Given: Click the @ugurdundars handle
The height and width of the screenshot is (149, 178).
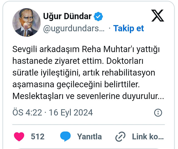Looking at the screenshot, I should click(74, 28).
